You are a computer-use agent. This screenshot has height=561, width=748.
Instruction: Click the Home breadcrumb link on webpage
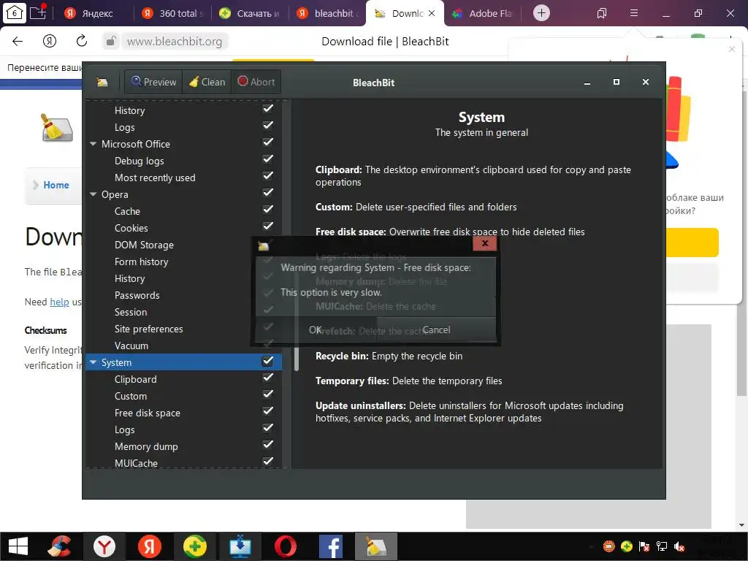pos(56,185)
